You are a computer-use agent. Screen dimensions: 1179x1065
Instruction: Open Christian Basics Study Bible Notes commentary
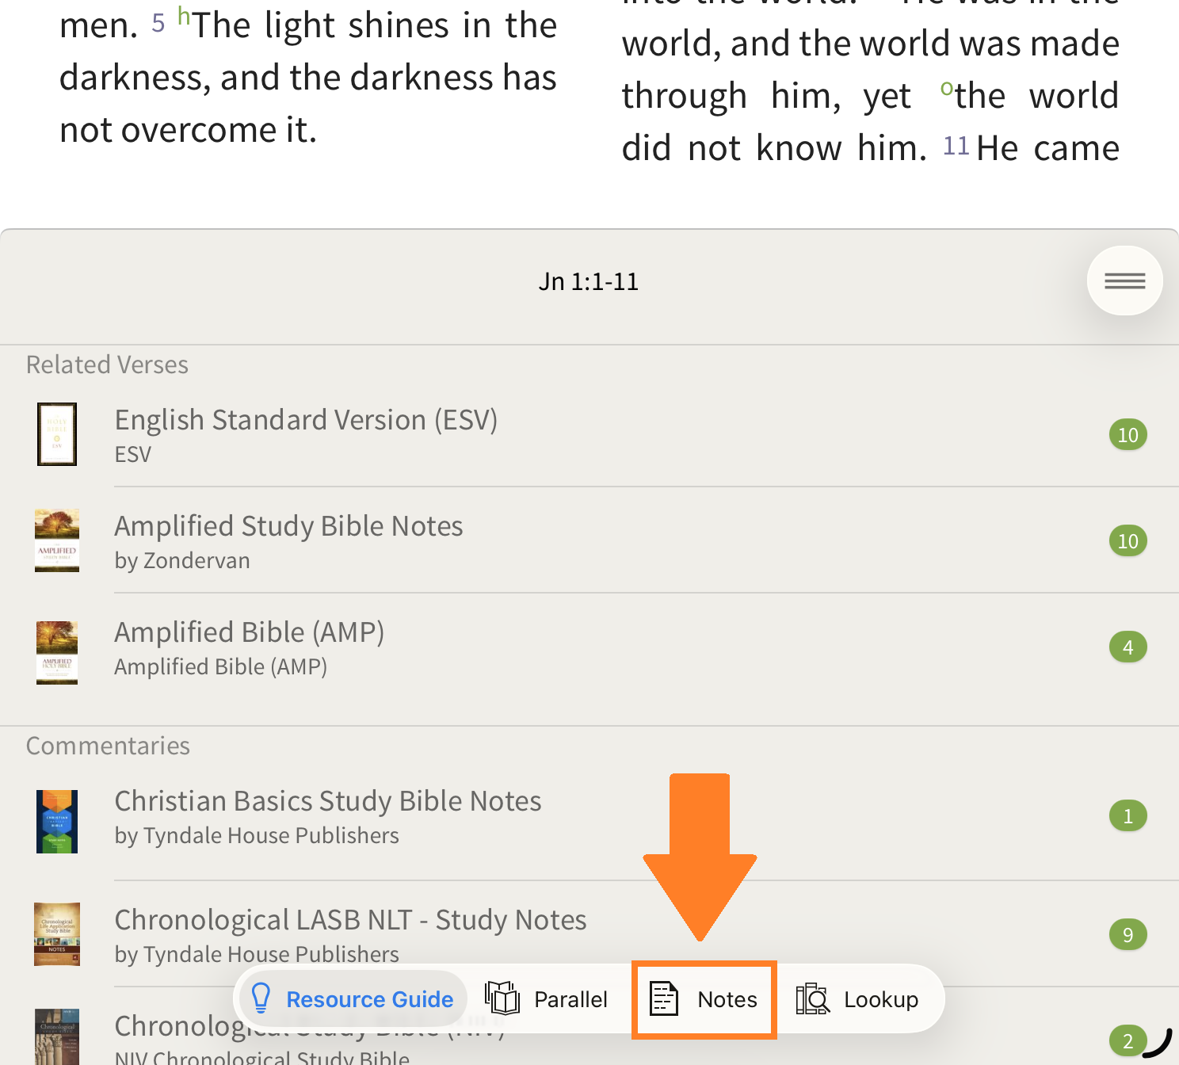click(328, 801)
